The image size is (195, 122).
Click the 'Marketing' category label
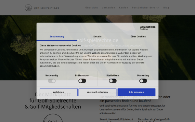click(143, 75)
